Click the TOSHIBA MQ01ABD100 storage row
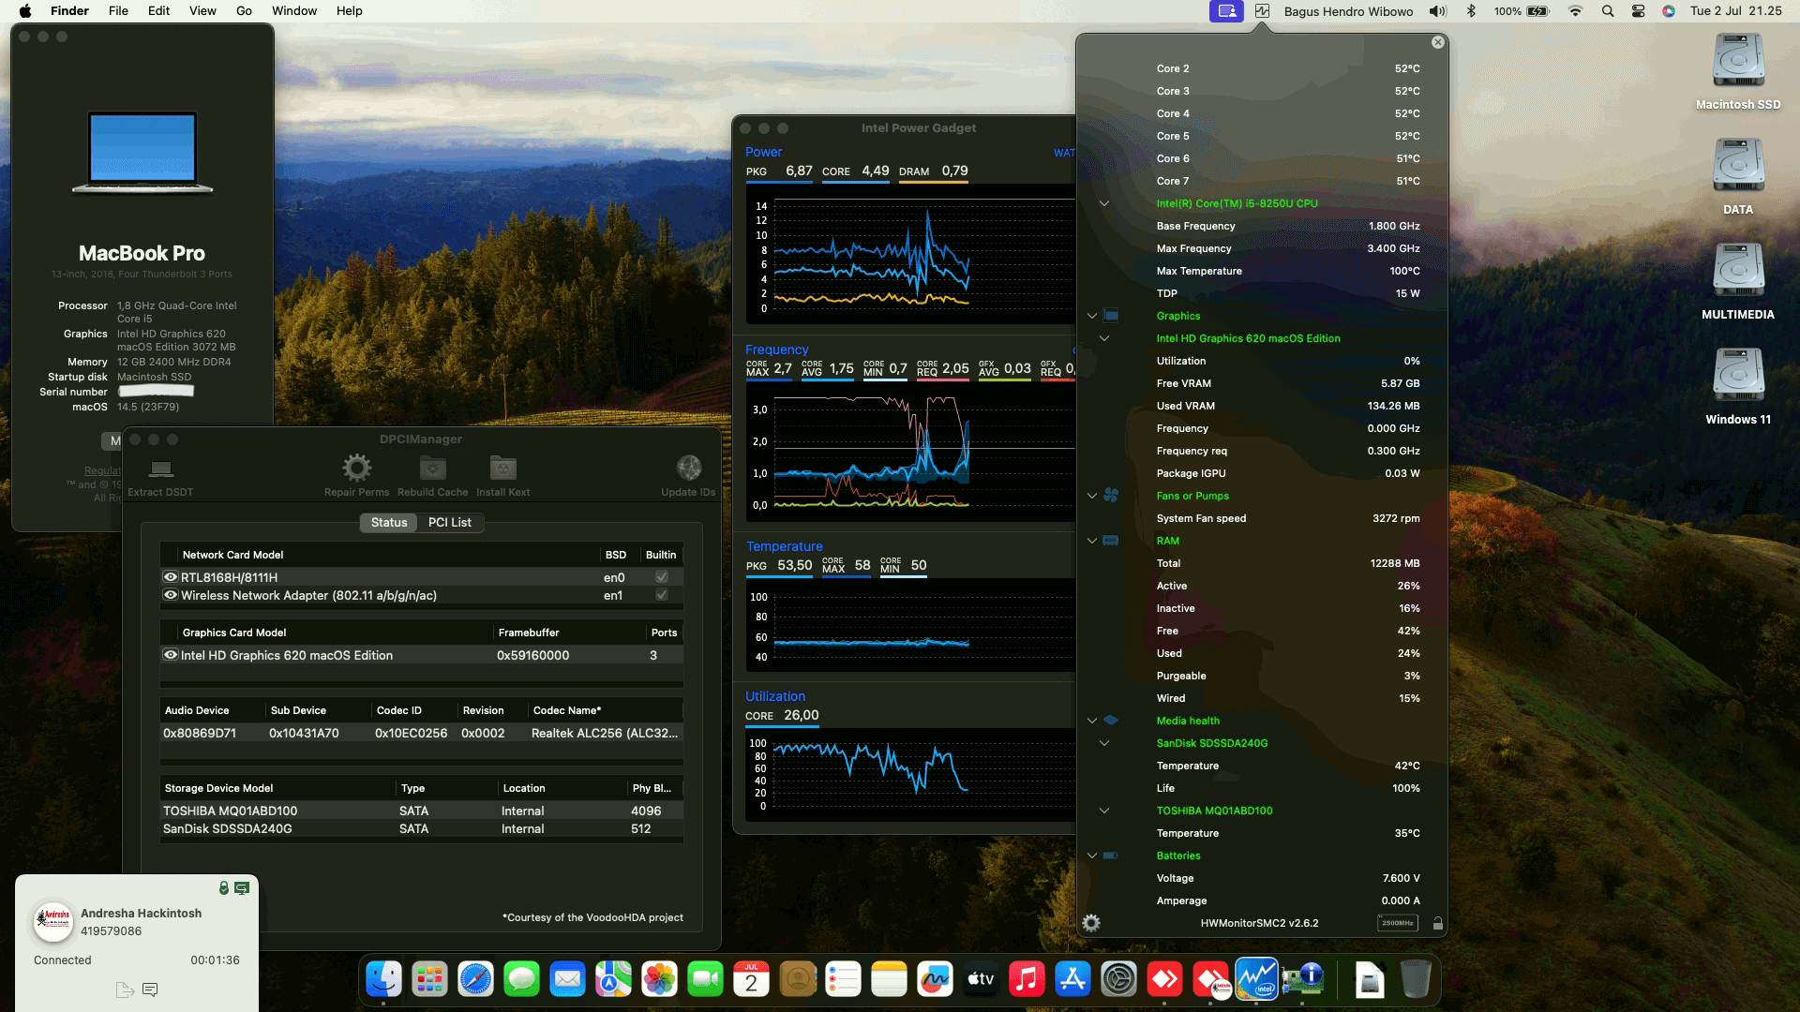 click(x=421, y=811)
